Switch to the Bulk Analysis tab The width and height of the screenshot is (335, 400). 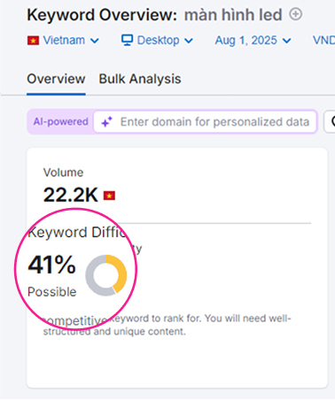click(140, 79)
